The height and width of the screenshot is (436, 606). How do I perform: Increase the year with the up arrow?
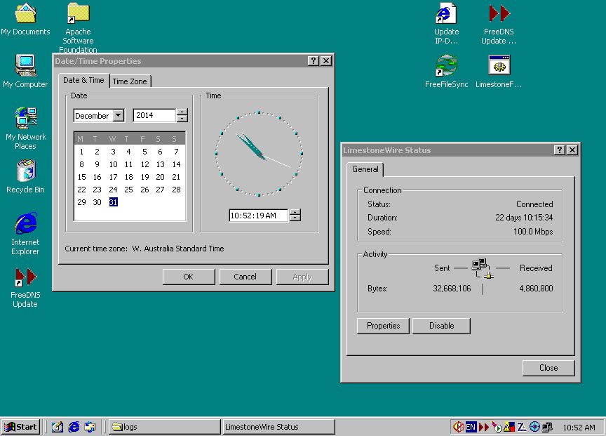click(182, 112)
